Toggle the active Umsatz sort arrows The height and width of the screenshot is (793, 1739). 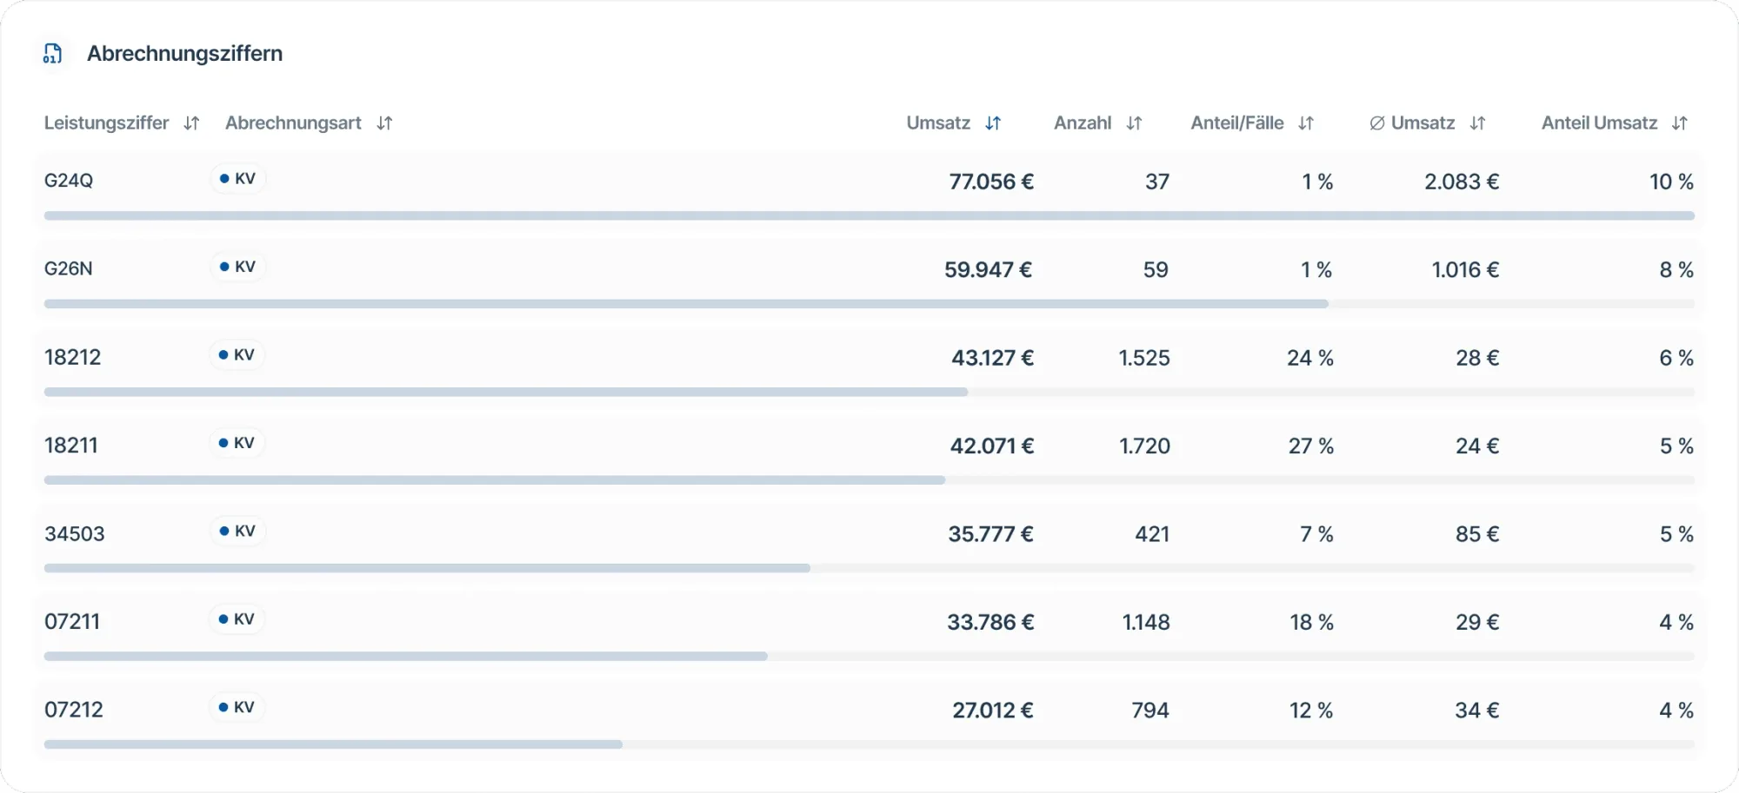(993, 123)
